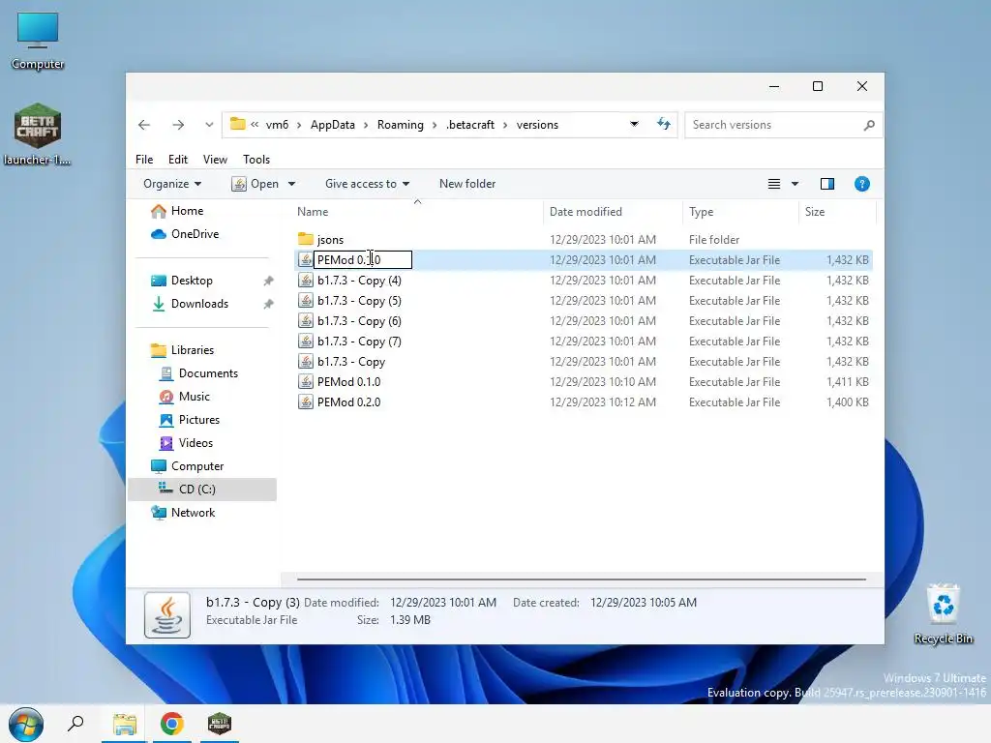The width and height of the screenshot is (991, 743).
Task: Open the help icon
Action: click(x=861, y=184)
